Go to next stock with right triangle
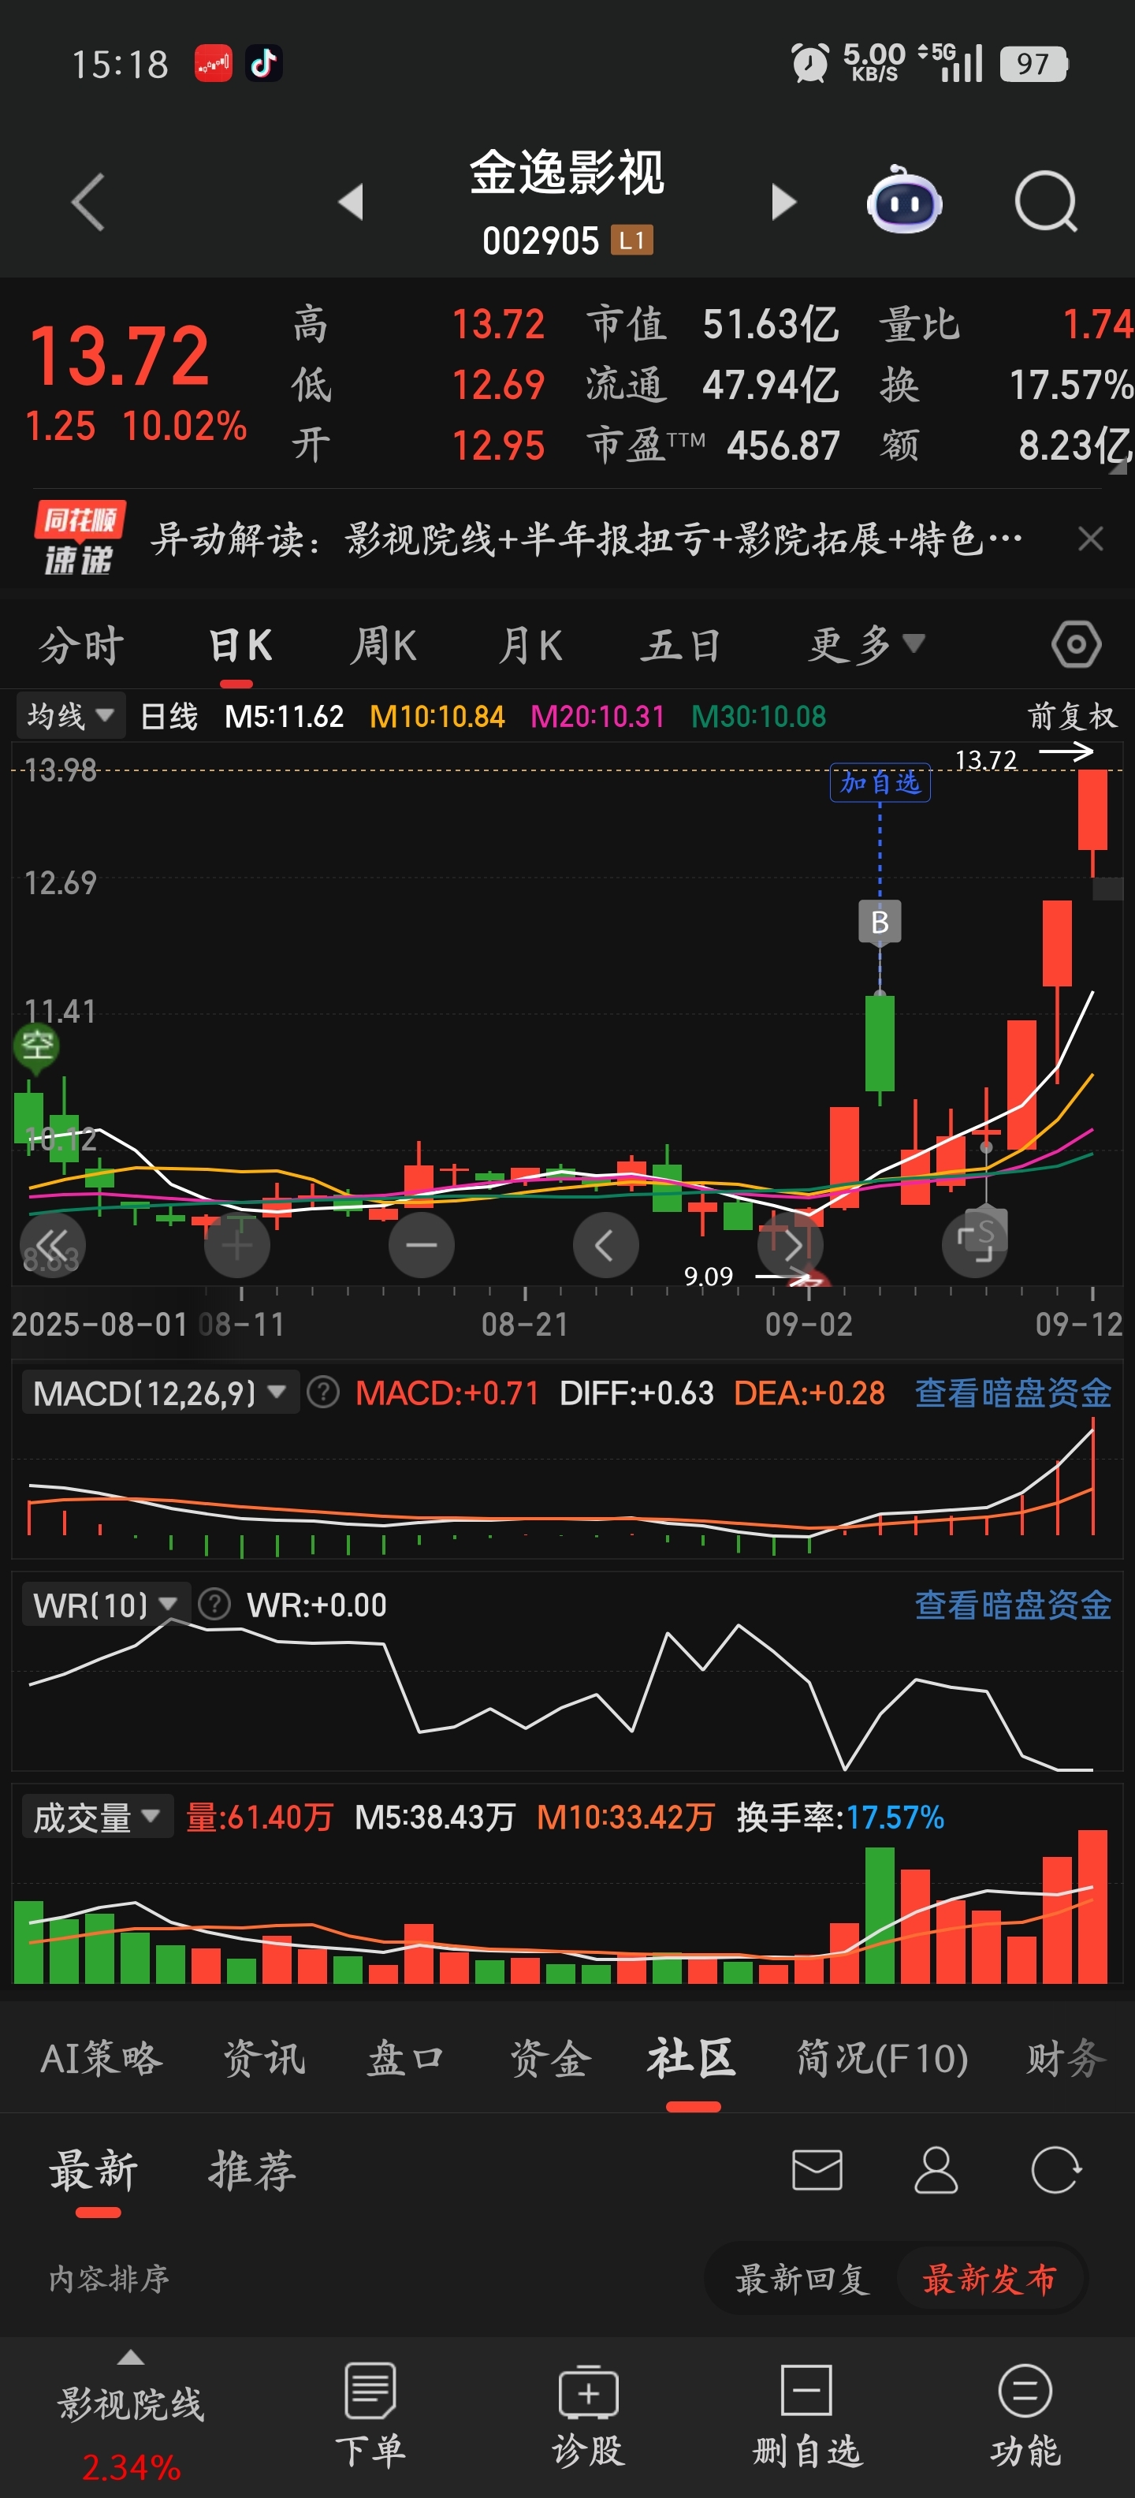Screen dimensions: 1135x2498 (x=783, y=202)
